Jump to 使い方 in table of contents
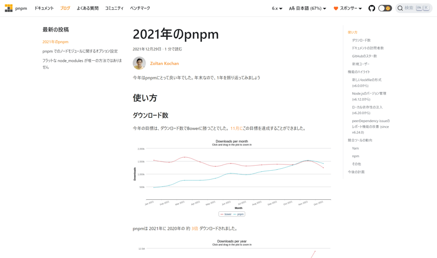437x258 pixels. [353, 32]
